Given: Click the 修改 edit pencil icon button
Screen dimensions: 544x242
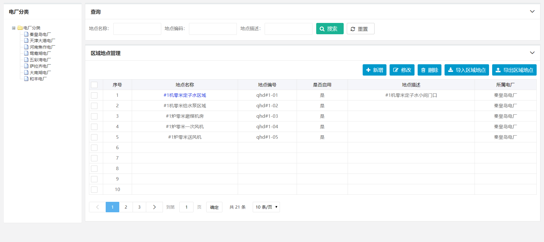Looking at the screenshot, I should 402,70.
